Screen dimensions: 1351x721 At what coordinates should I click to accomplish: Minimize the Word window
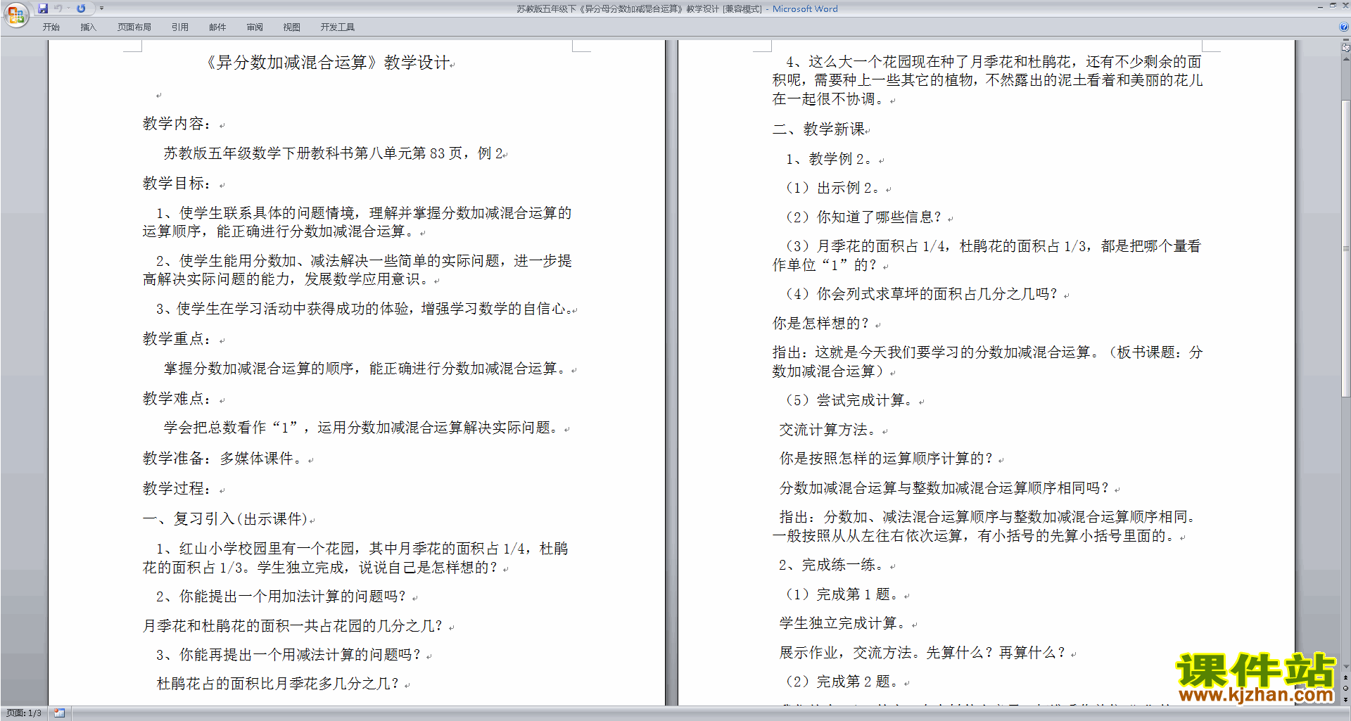pos(1320,6)
